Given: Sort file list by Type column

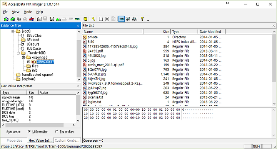Looking at the screenshot, I should pyautogui.click(x=184, y=32).
